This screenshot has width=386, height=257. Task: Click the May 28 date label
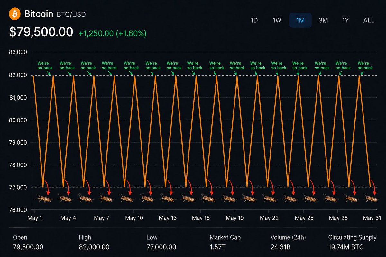[338, 218]
